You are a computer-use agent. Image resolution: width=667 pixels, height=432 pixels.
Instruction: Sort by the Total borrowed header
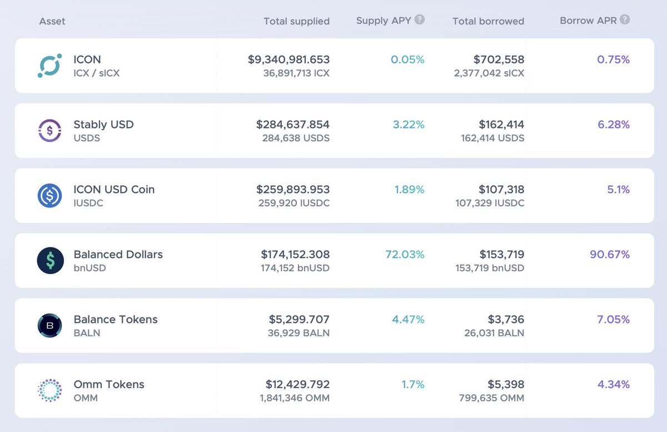(488, 21)
